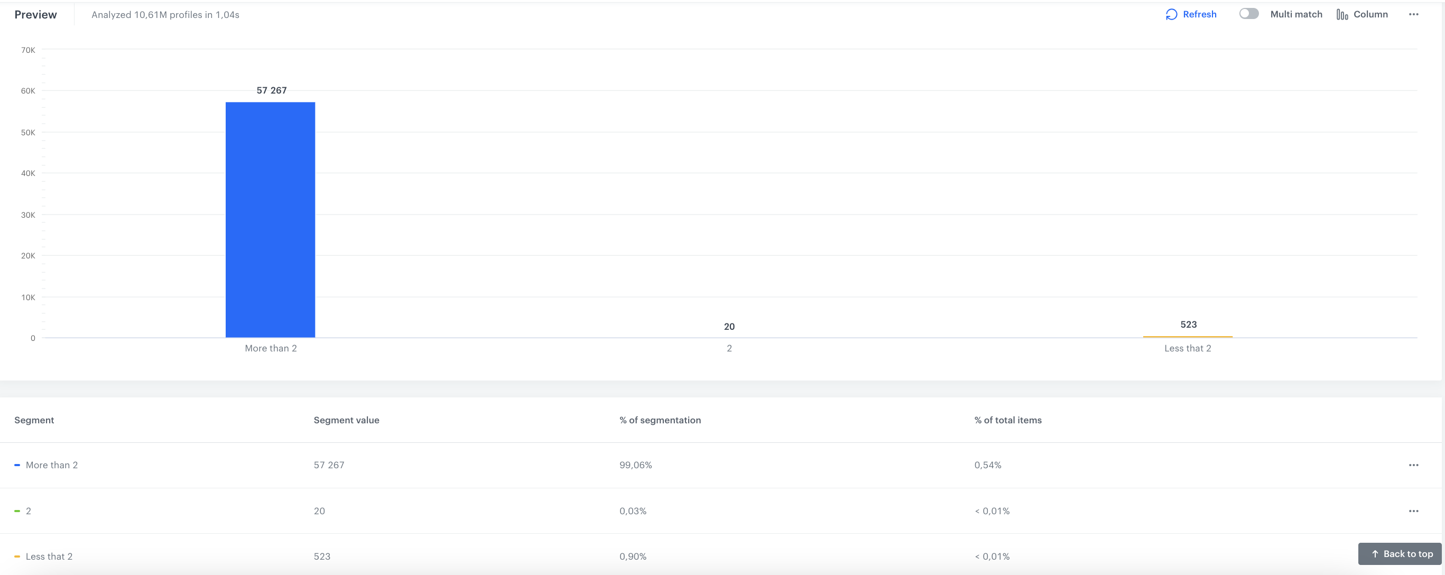Click the Segment column header
The height and width of the screenshot is (575, 1445).
pos(34,420)
